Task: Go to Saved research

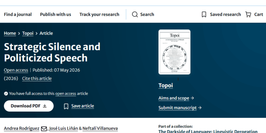Action: 225,14
